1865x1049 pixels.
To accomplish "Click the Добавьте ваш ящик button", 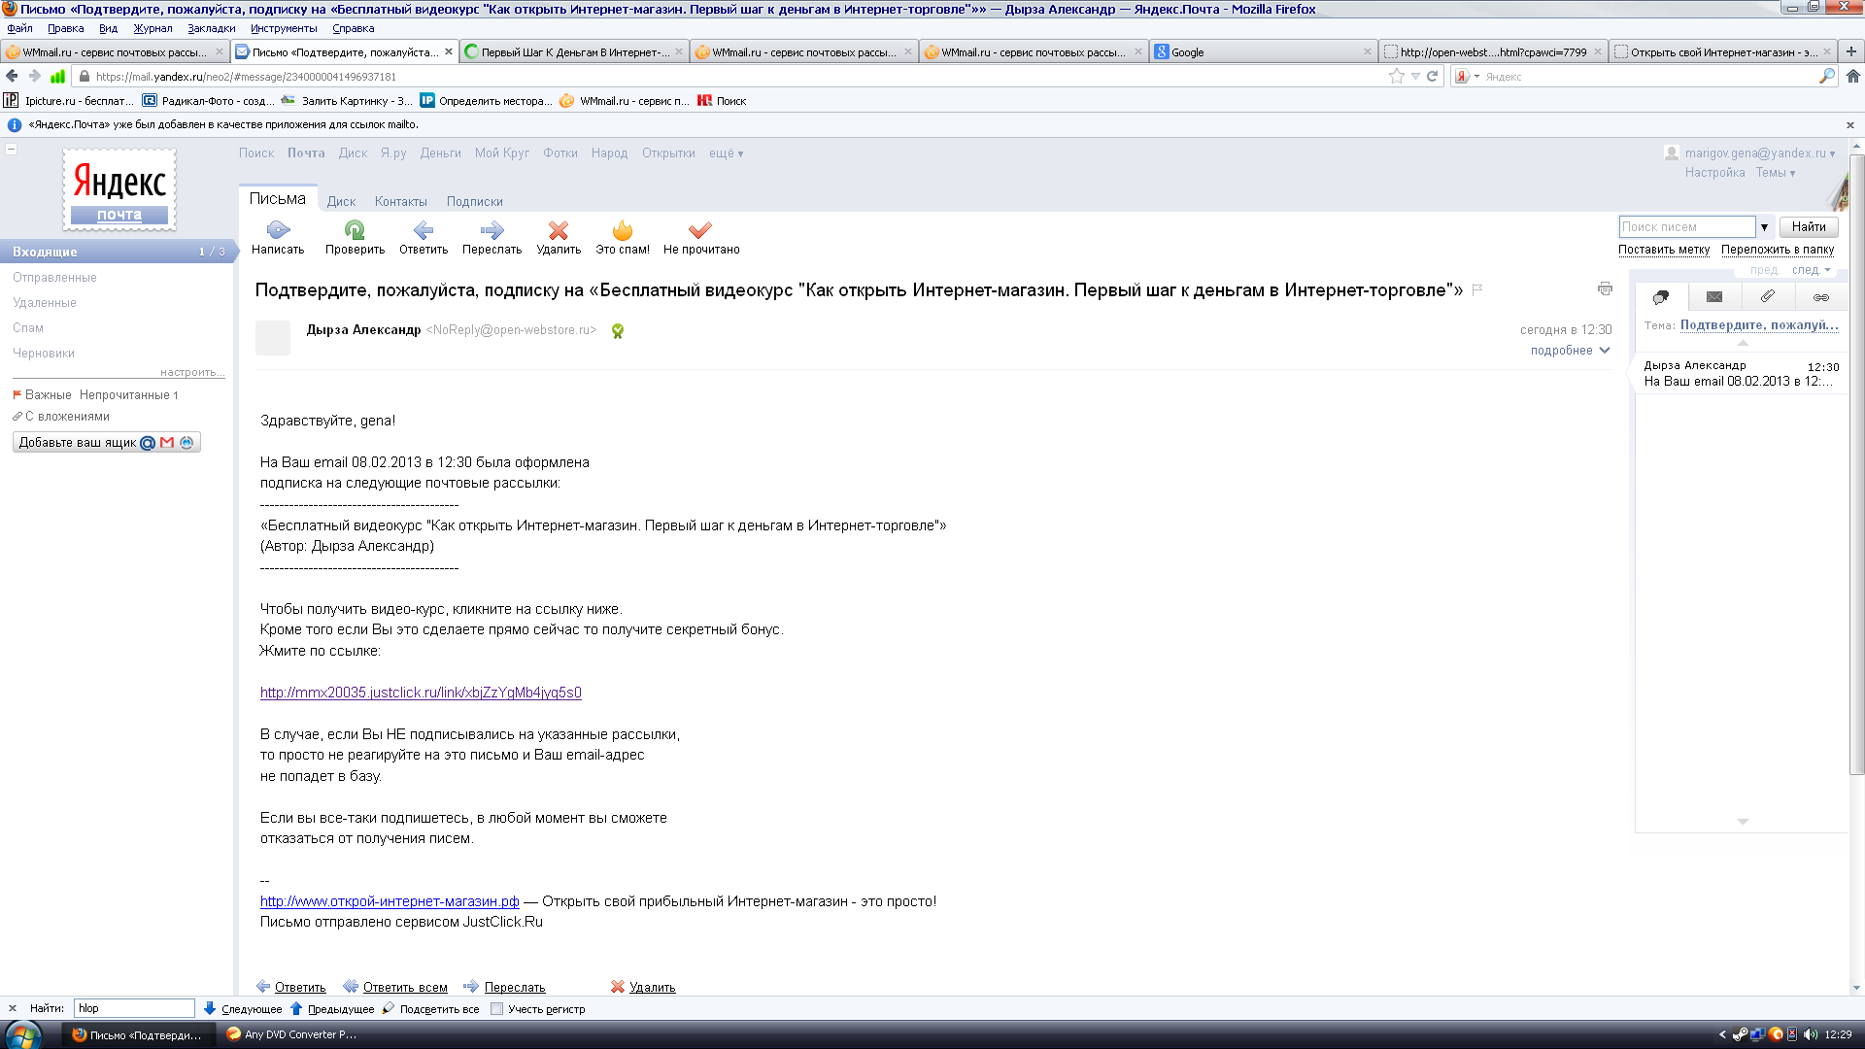I will [x=107, y=443].
